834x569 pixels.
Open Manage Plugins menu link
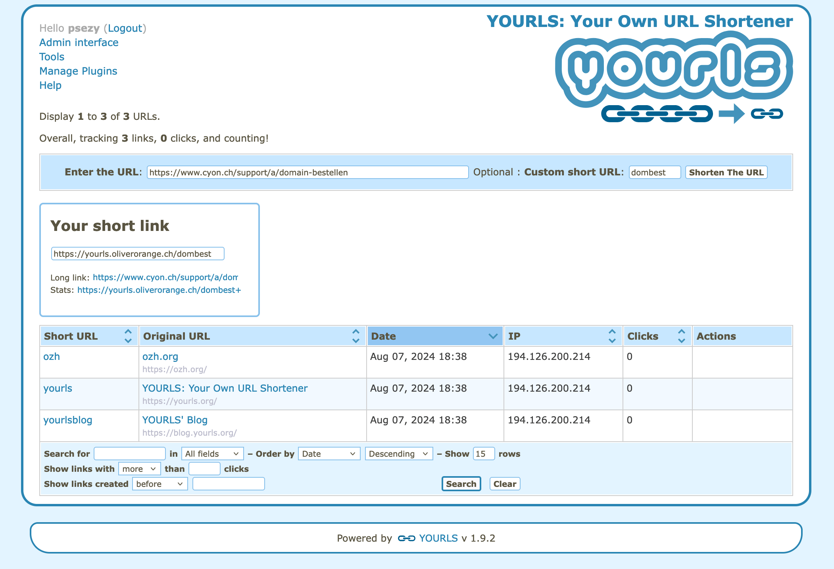[78, 71]
